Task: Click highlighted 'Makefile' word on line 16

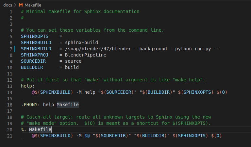Action: tap(68, 105)
